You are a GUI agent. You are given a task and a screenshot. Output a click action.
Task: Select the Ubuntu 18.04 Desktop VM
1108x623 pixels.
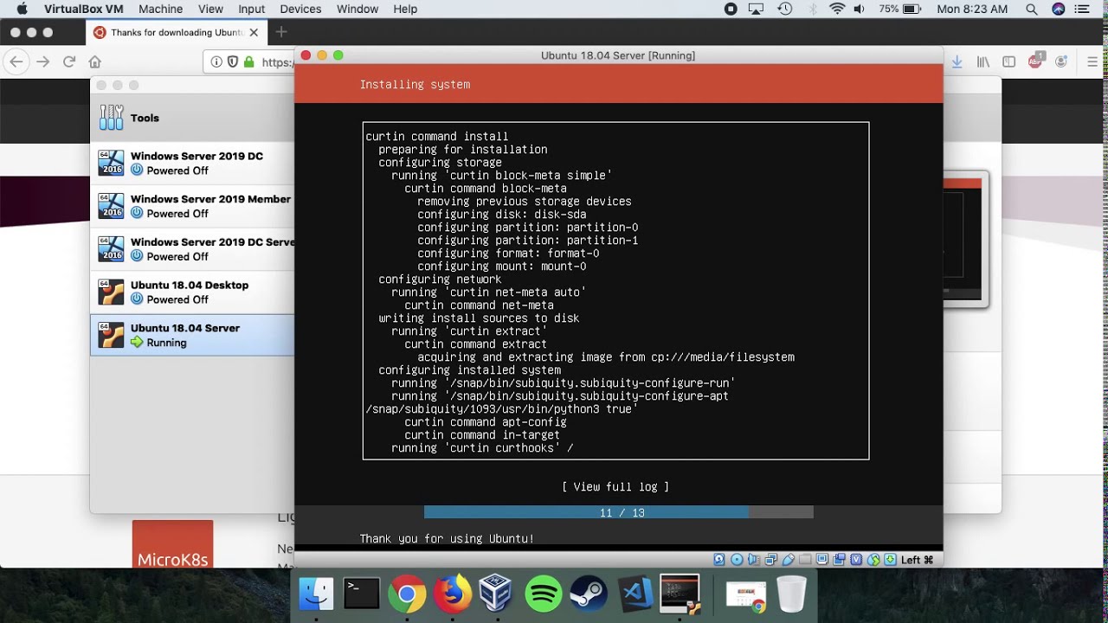point(192,292)
